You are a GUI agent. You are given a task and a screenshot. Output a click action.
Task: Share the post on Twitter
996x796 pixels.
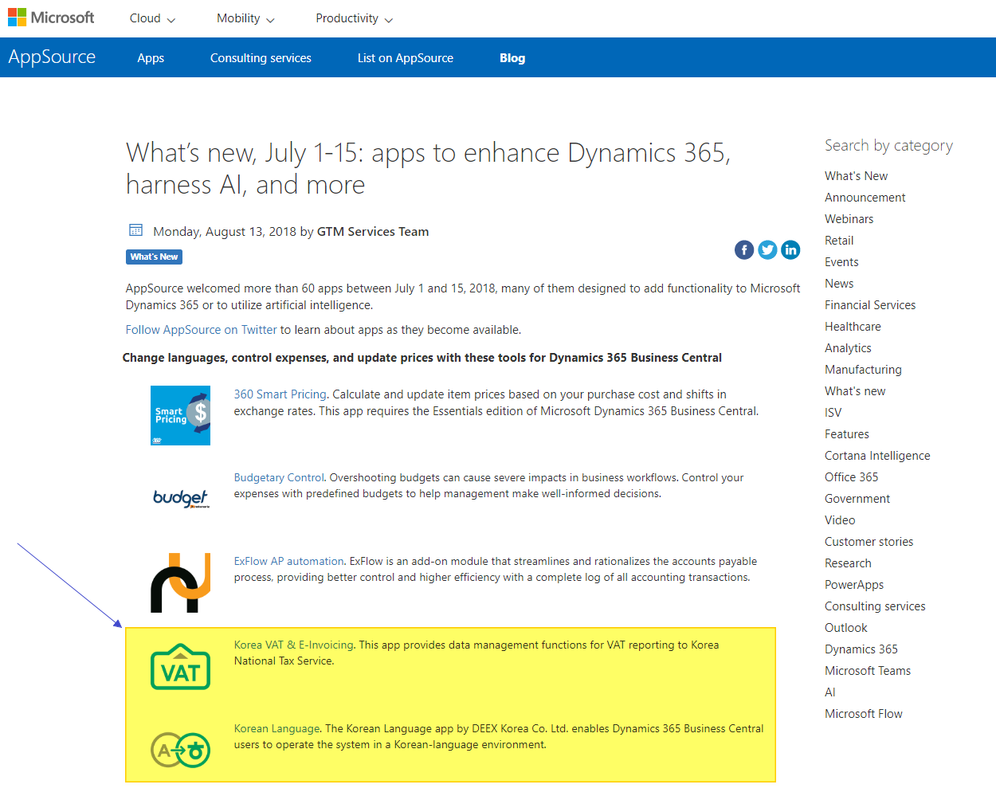point(767,250)
